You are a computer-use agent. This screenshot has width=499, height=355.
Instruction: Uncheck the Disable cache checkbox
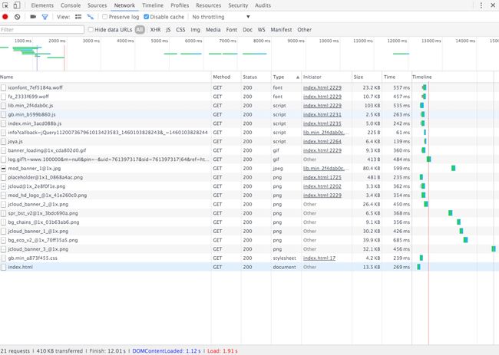click(x=147, y=17)
